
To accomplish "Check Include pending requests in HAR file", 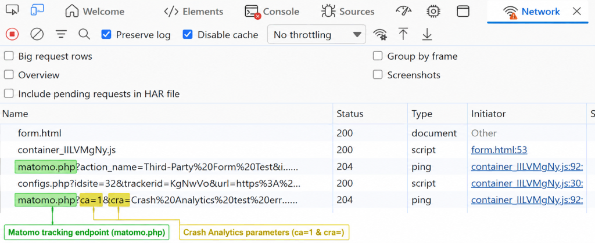I will [x=8, y=93].
